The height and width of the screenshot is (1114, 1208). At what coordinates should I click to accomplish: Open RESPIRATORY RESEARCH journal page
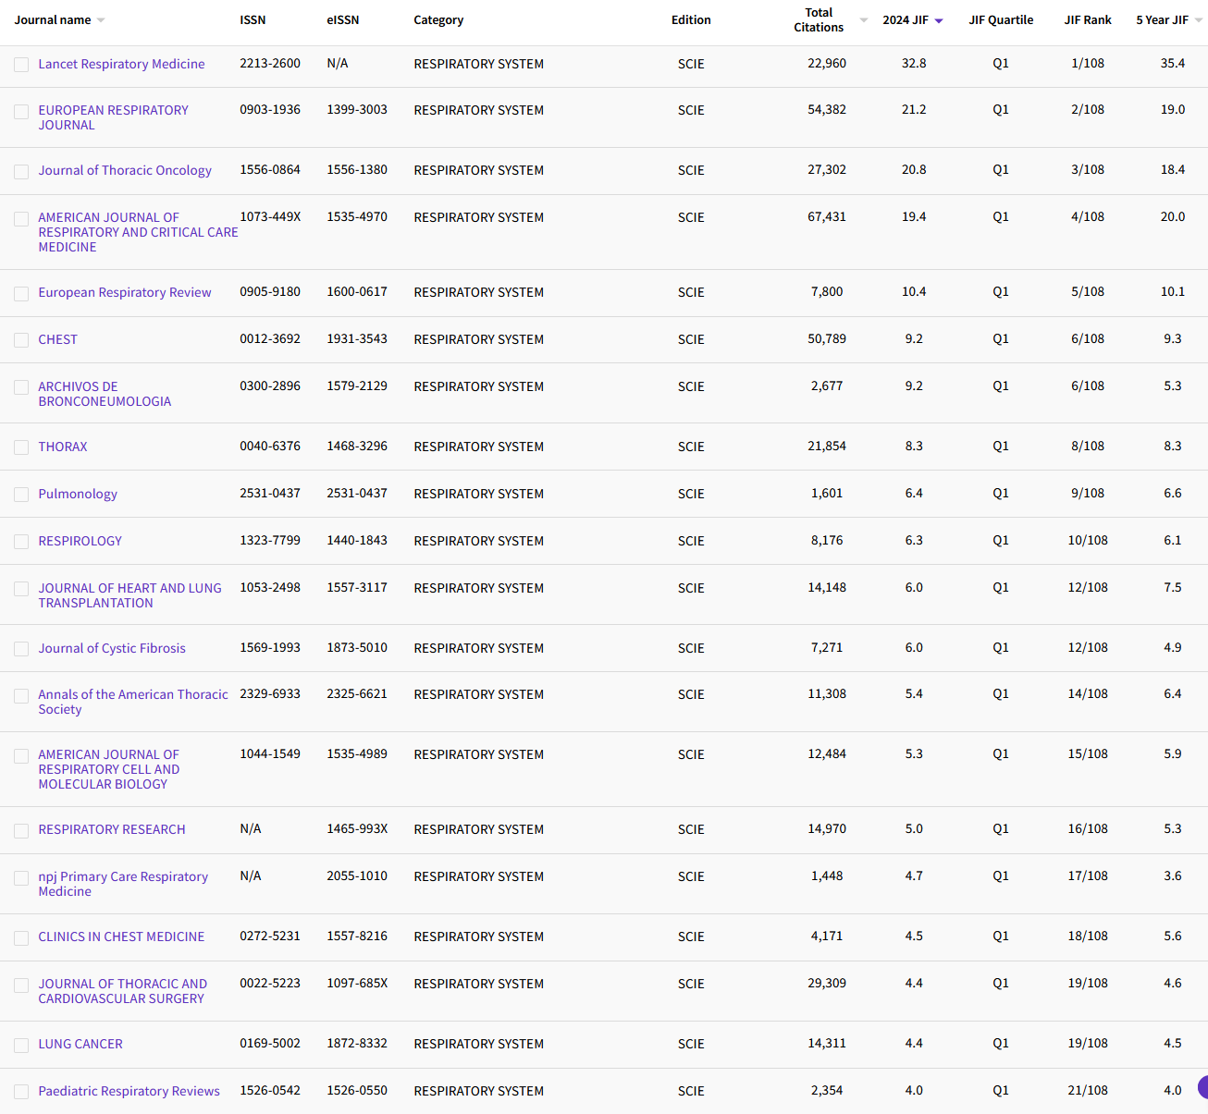pyautogui.click(x=112, y=829)
